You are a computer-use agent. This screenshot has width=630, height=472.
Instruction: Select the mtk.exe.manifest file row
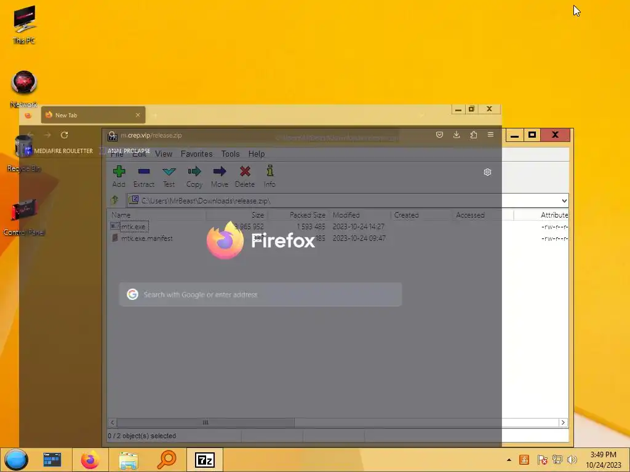(338, 238)
